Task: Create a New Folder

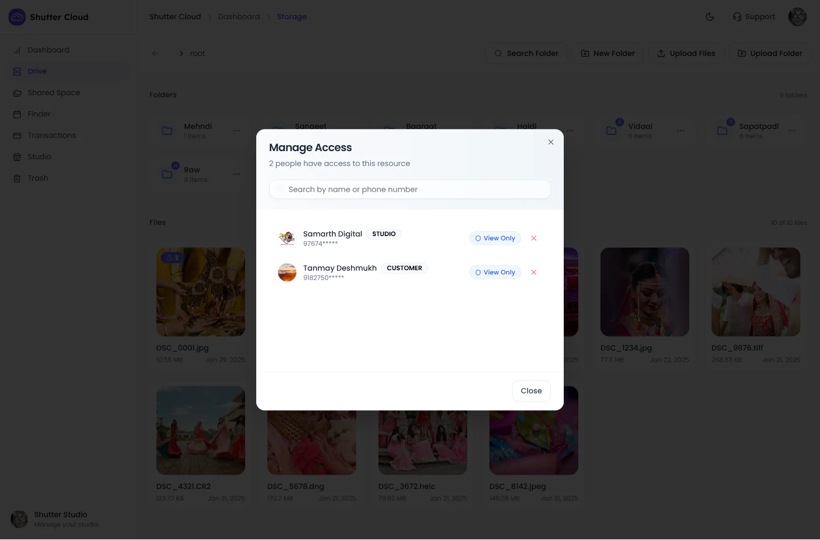Action: 608,53
